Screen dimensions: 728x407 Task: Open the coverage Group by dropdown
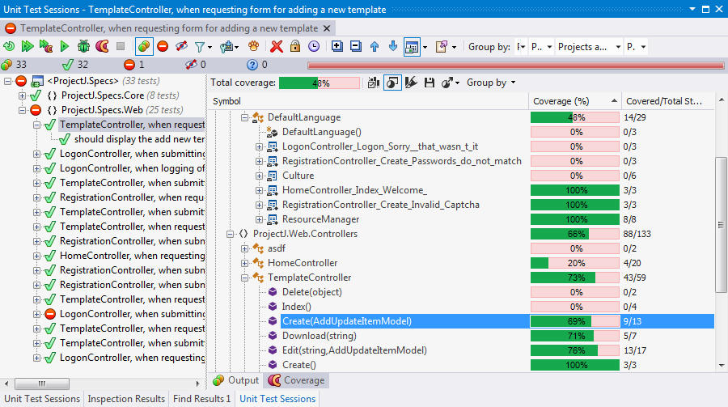coord(491,83)
